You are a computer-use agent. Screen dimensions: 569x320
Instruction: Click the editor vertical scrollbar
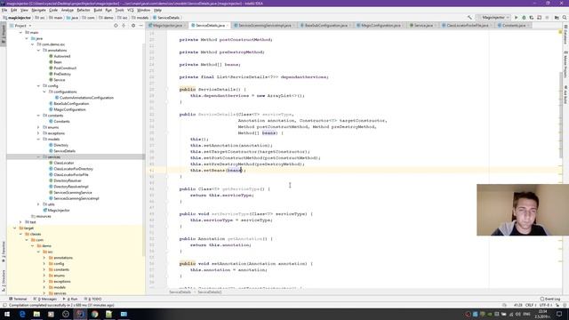click(561, 115)
